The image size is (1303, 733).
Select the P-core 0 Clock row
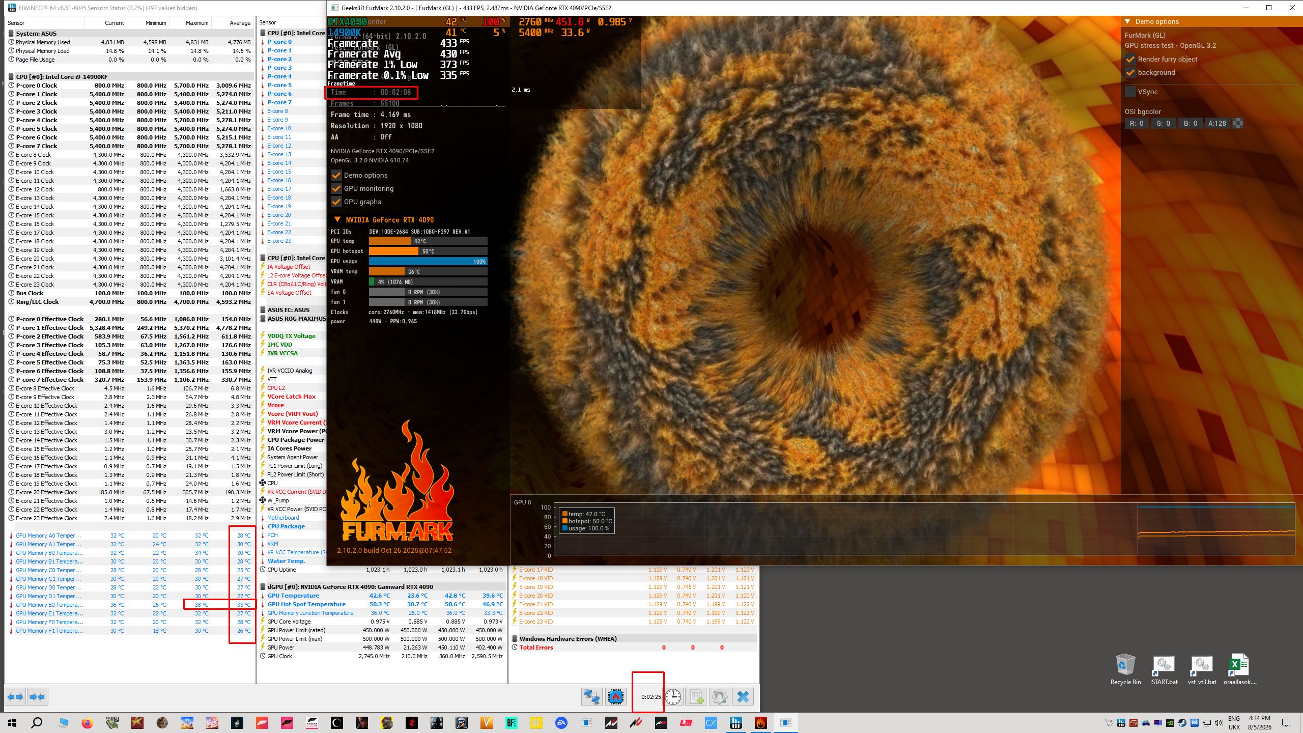point(130,86)
